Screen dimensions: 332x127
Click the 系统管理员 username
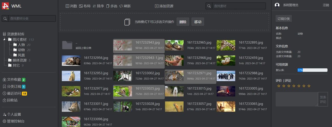(x=290, y=5)
